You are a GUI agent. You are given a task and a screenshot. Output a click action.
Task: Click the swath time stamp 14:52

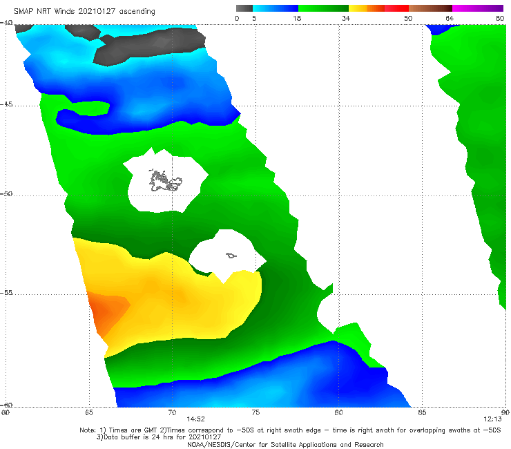195,419
